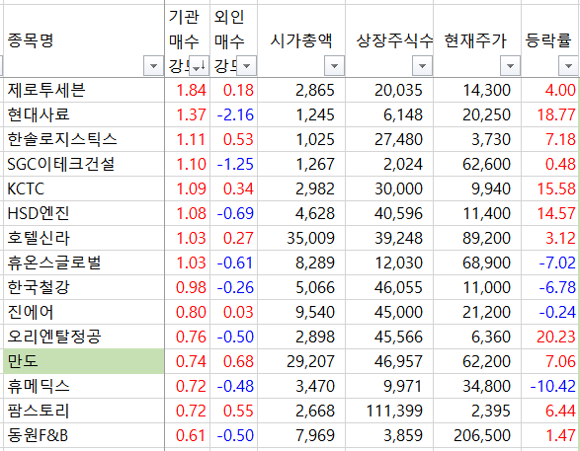
Task: Open the 종목명 column filter dropdown
Action: point(153,66)
